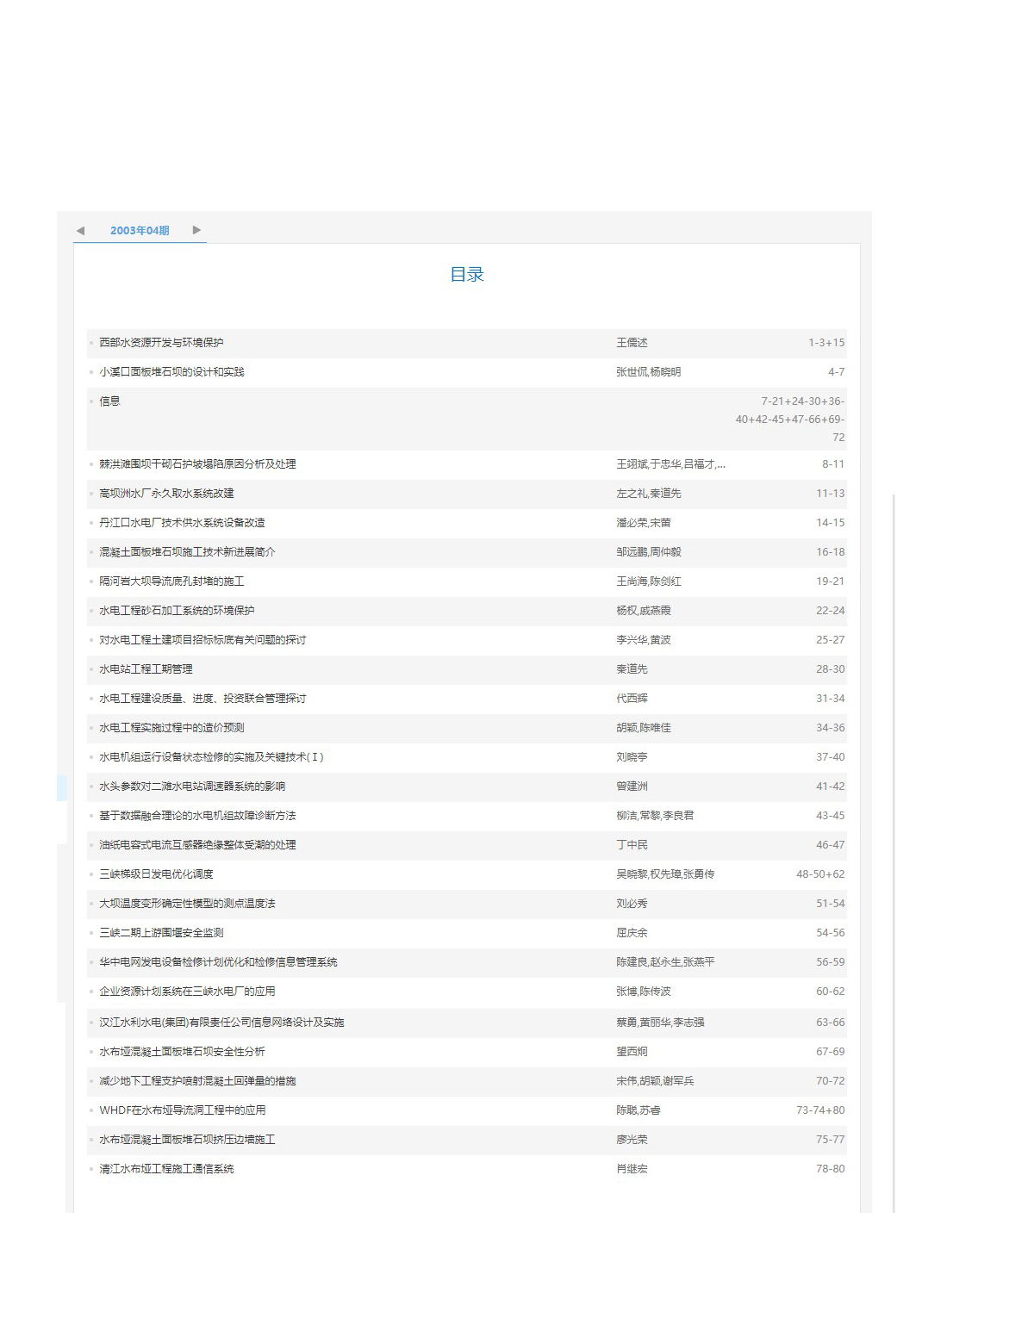
Task: Select the 2003年04期 tab
Action: point(140,230)
